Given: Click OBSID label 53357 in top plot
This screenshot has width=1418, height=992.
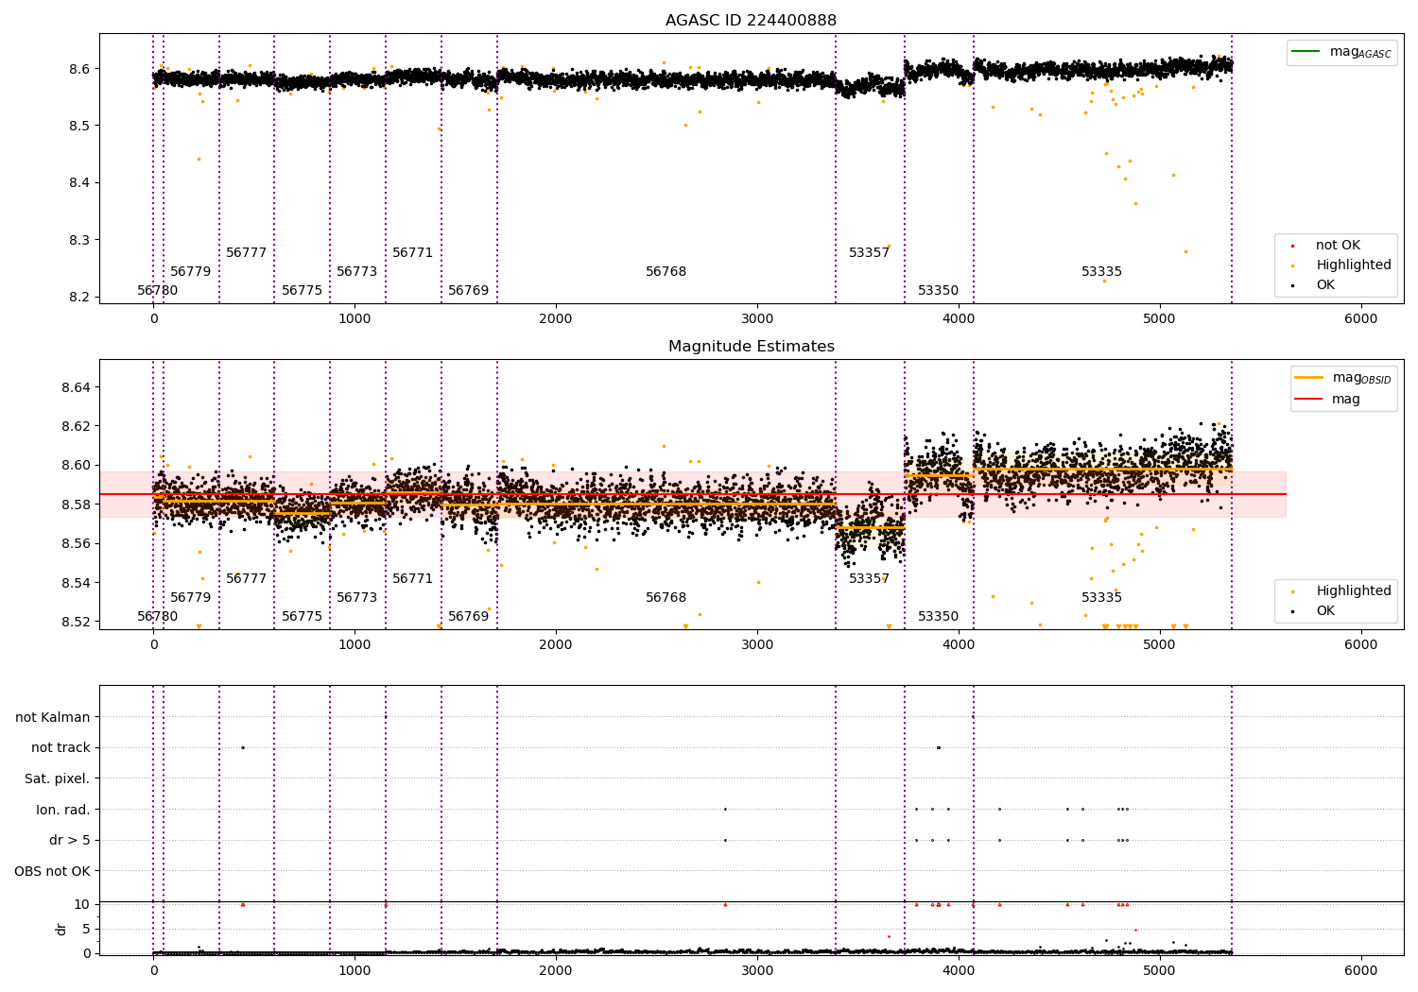Looking at the screenshot, I should click(x=870, y=253).
